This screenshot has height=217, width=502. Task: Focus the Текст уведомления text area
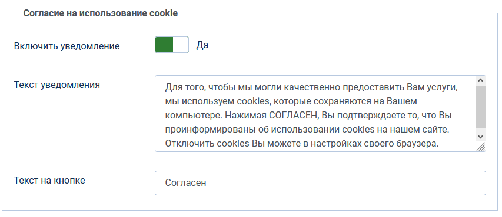click(x=320, y=113)
